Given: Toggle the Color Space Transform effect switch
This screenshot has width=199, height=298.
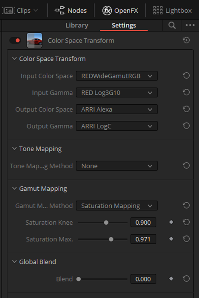Looking at the screenshot, I should (x=15, y=40).
